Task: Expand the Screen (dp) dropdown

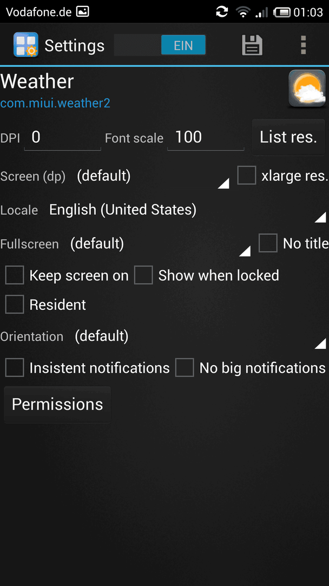Action: click(153, 176)
